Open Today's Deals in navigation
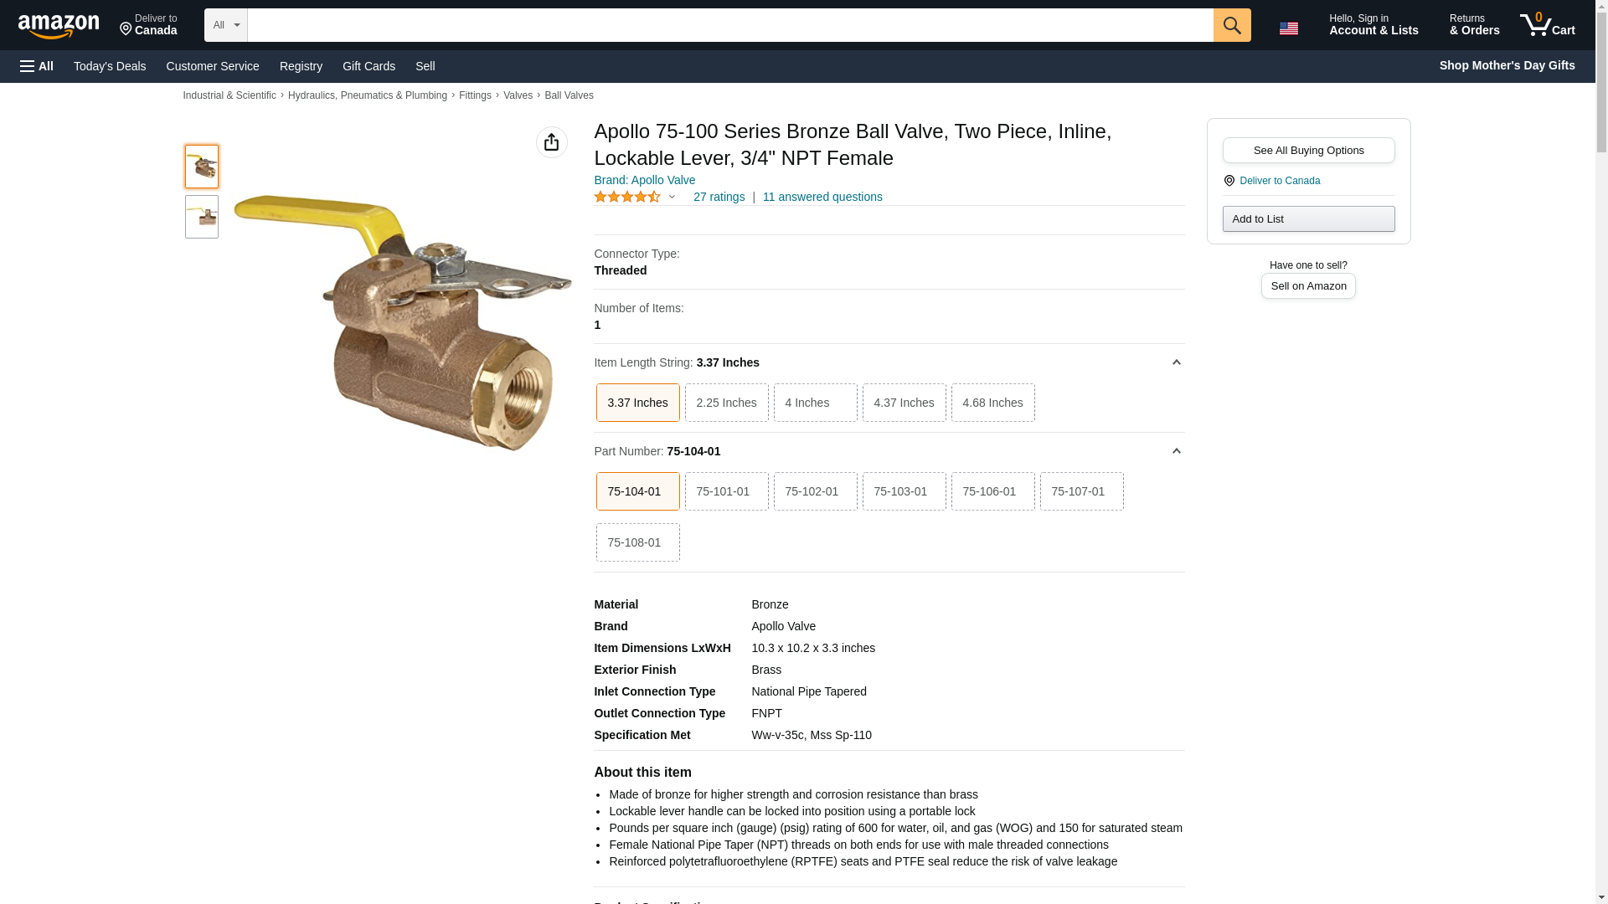Image resolution: width=1608 pixels, height=904 pixels. (110, 66)
